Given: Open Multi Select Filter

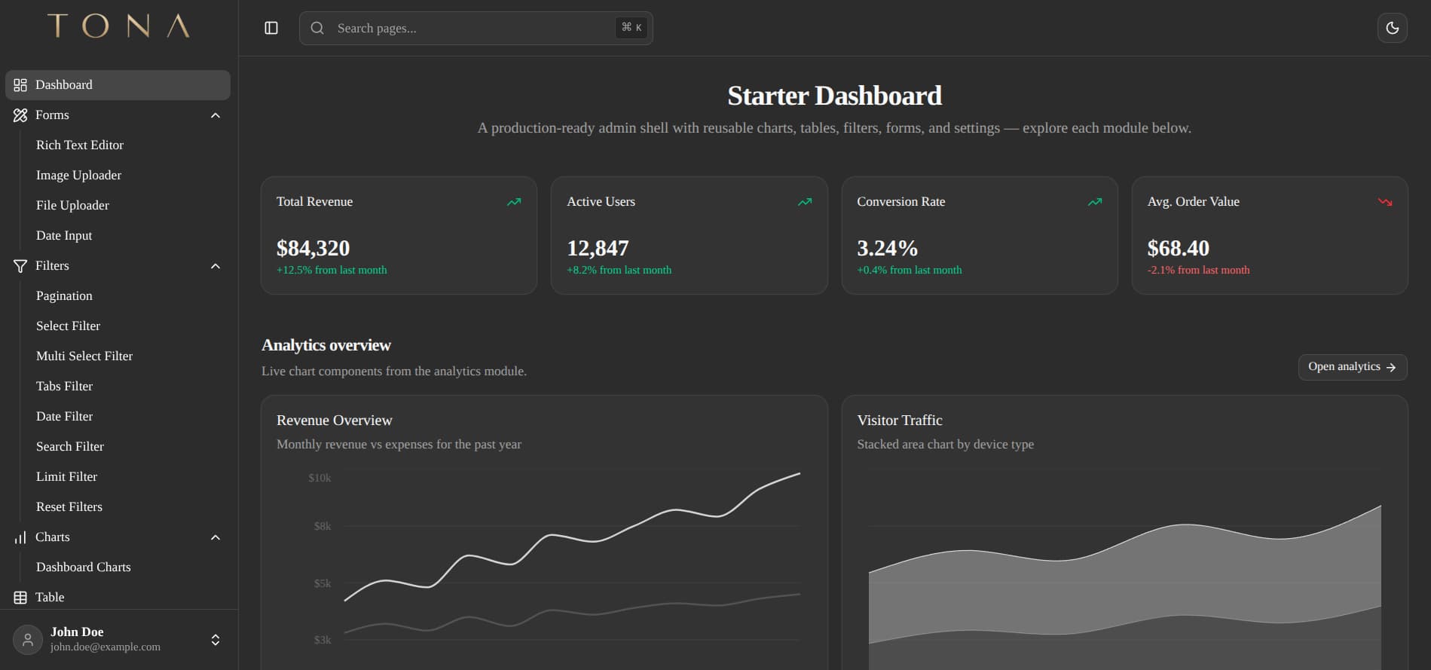Looking at the screenshot, I should point(84,356).
